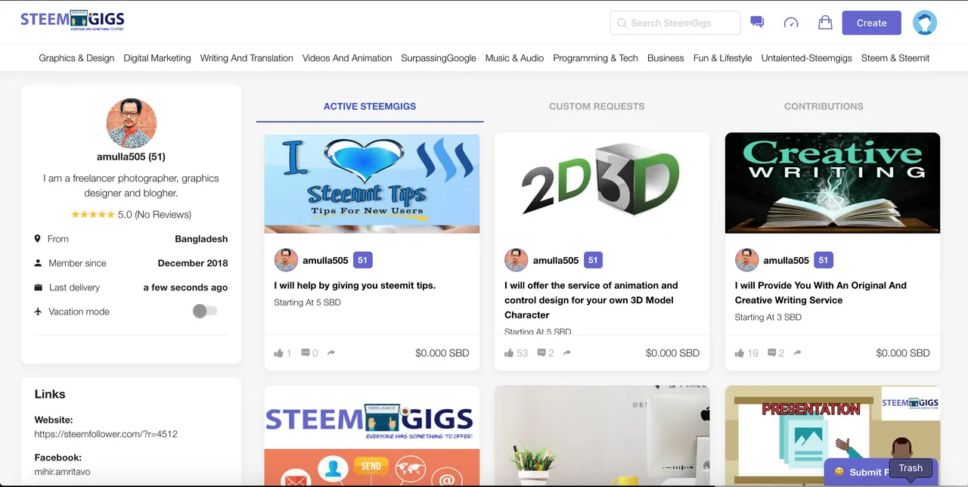Click amulla505 username on Creative Writing card
This screenshot has height=487, width=968.
point(786,260)
